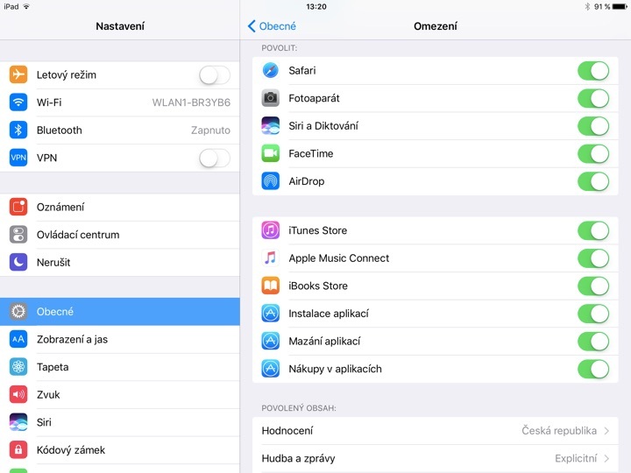Select Kódový zámek label
Viewport: 631px width, 473px height.
tap(71, 450)
